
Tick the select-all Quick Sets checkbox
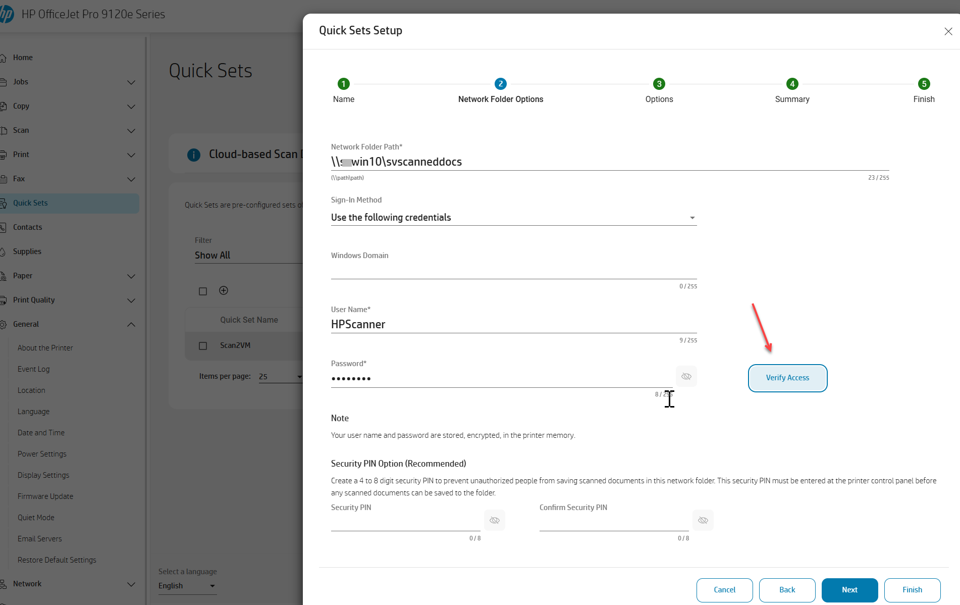(x=203, y=291)
